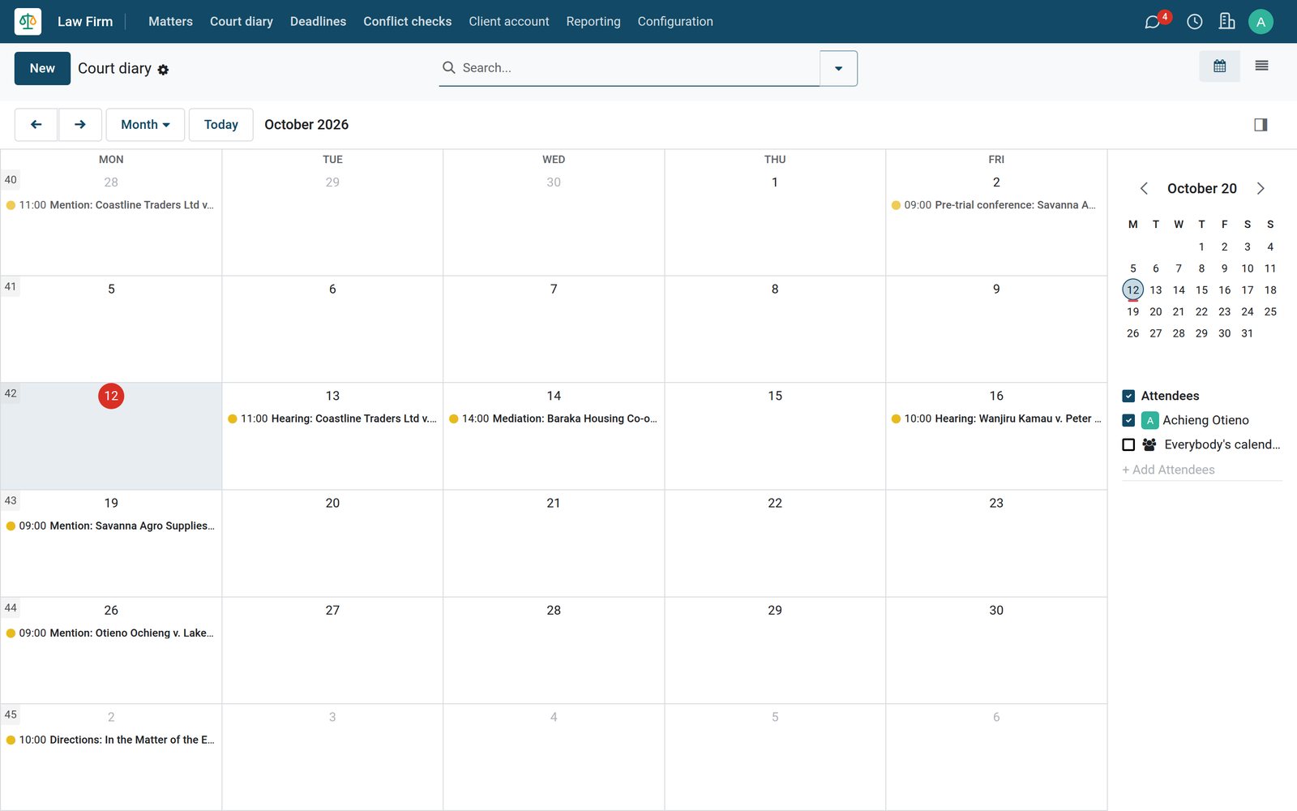This screenshot has width=1297, height=811.
Task: Click the New button
Action: coord(42,68)
